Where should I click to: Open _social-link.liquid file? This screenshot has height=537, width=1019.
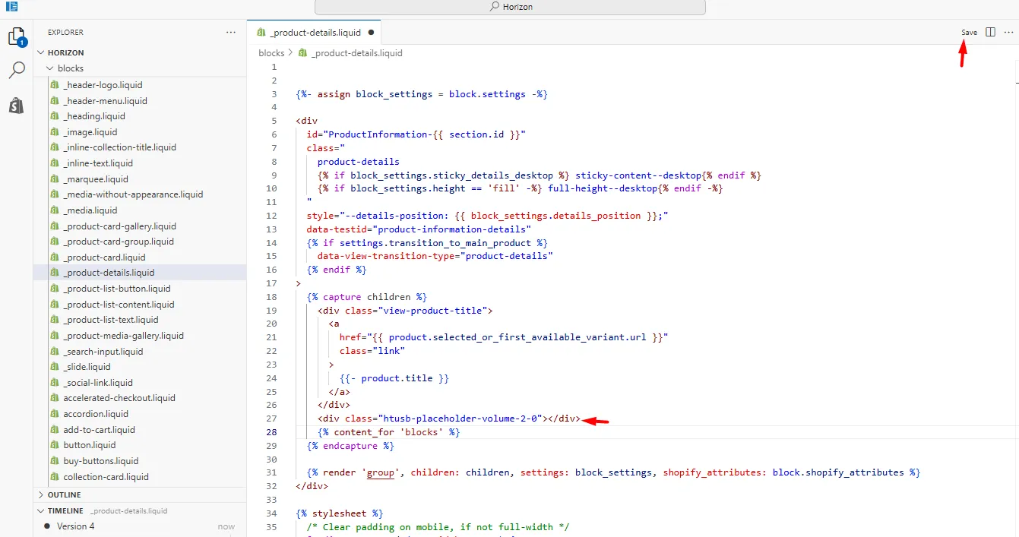tap(98, 383)
